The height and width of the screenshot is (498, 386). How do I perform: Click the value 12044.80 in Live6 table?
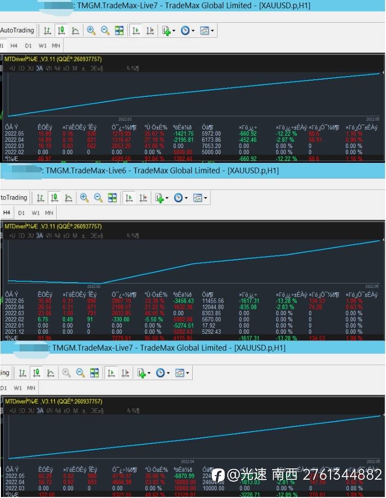tap(213, 307)
